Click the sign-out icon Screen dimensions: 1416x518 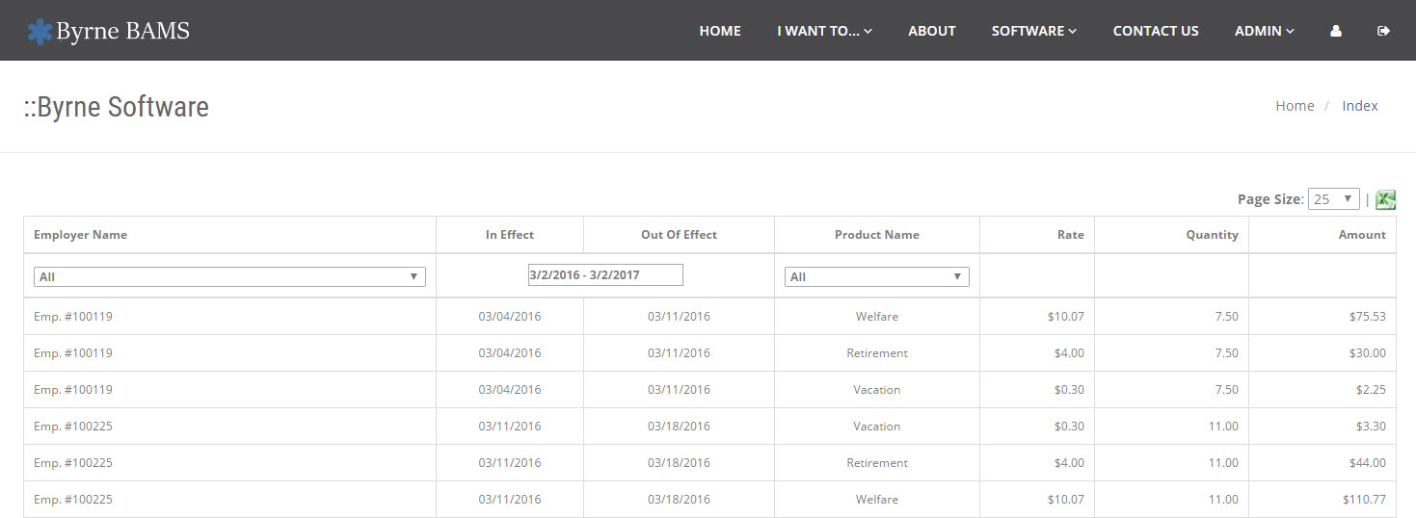coord(1383,31)
